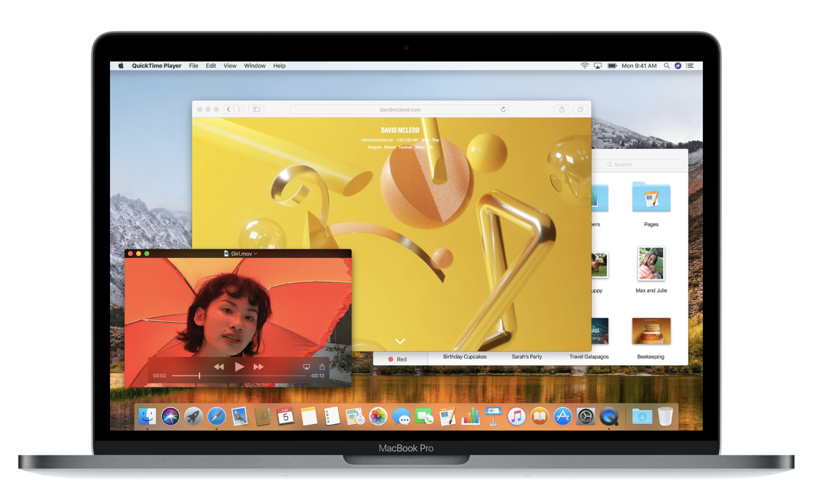Fast forward the Girl.mov video
The image size is (815, 503).
(259, 367)
